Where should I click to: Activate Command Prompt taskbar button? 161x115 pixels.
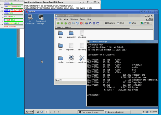tap(91, 112)
